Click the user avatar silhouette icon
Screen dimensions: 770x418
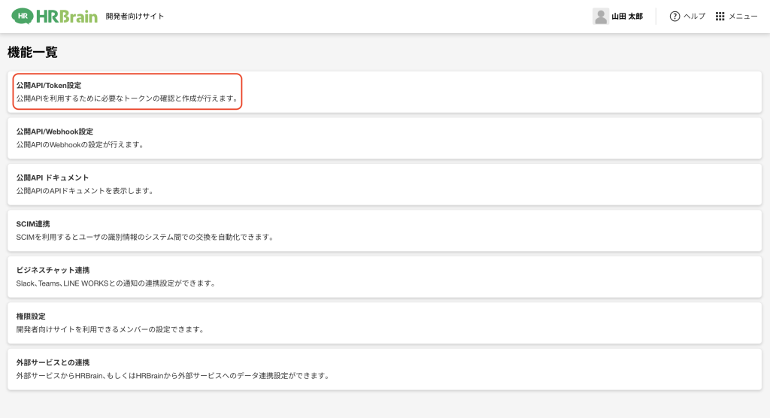[600, 16]
